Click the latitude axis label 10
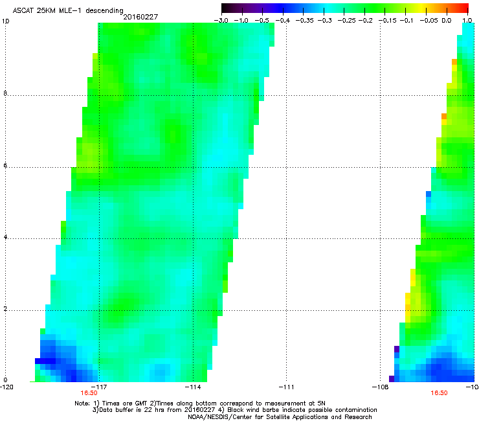Image resolution: width=479 pixels, height=421 pixels. pos(5,21)
